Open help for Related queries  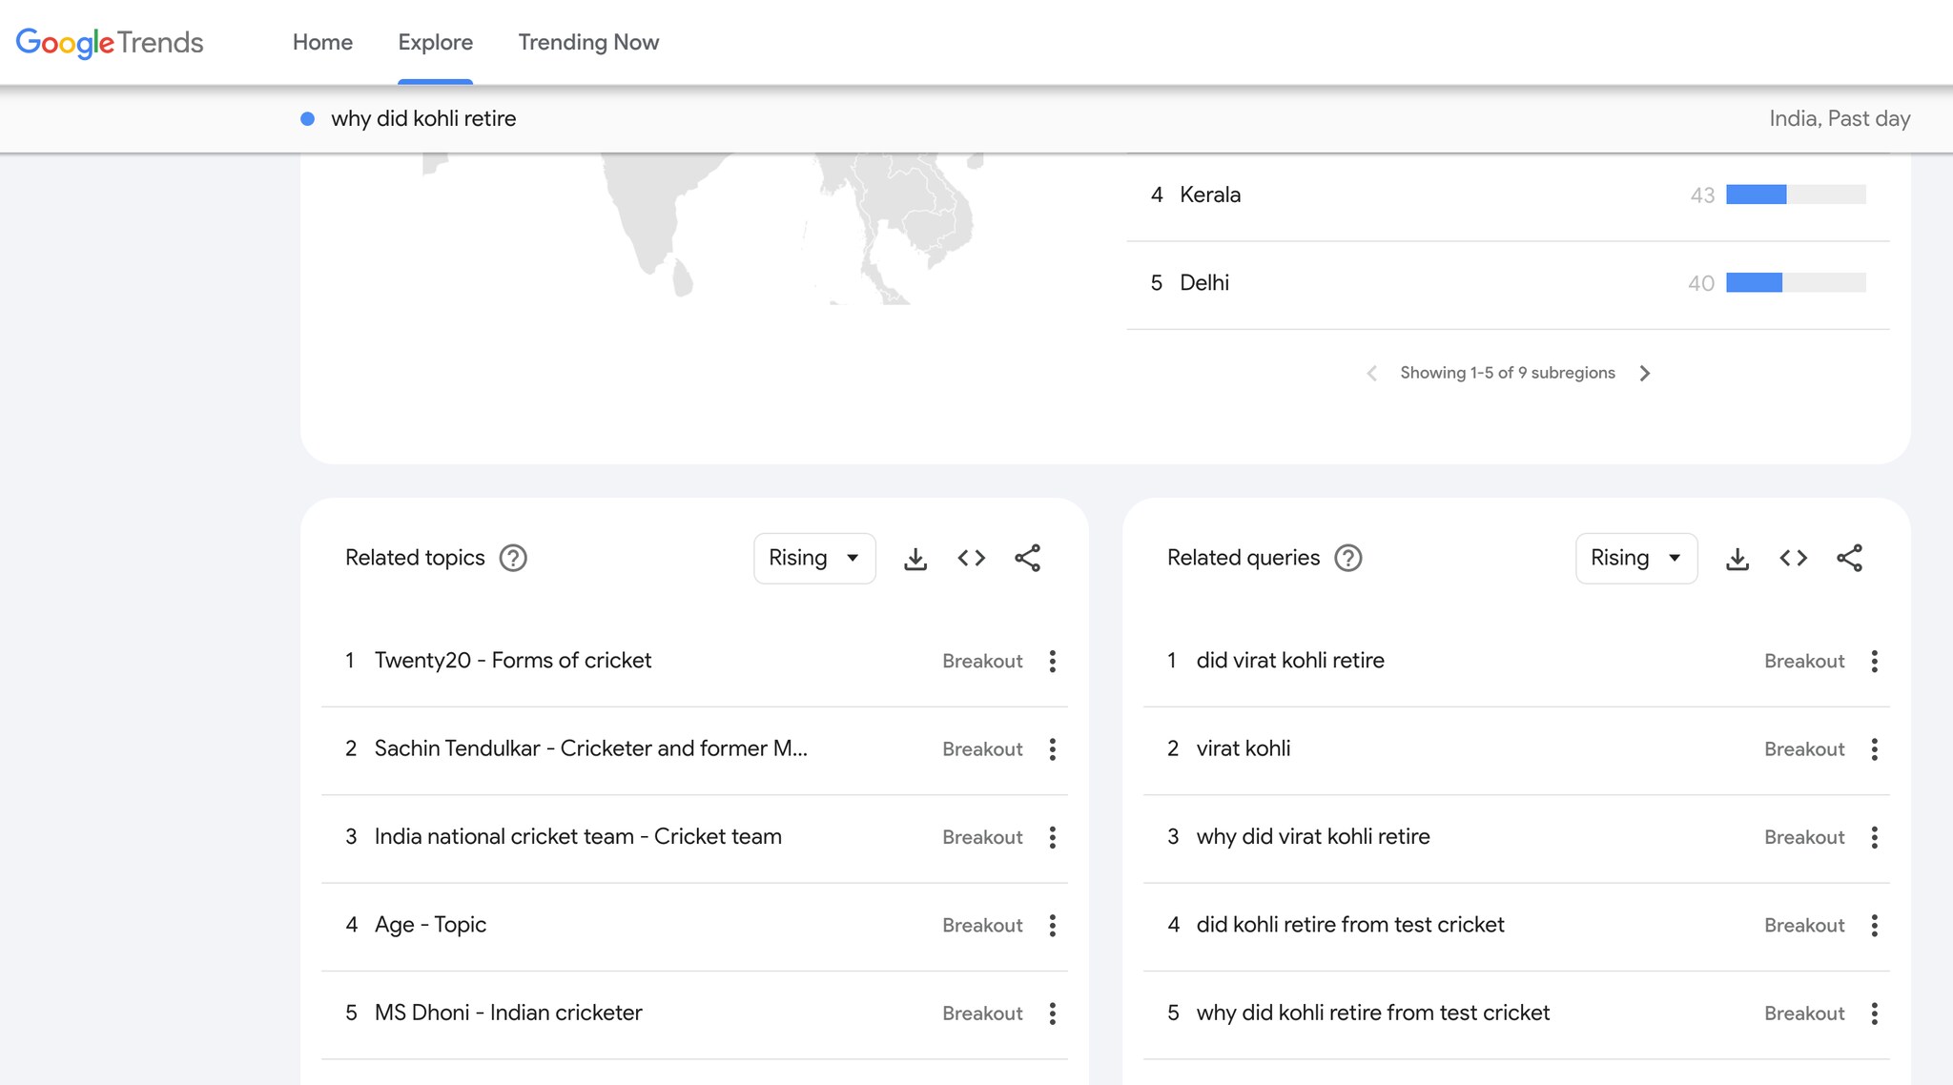tap(1347, 558)
